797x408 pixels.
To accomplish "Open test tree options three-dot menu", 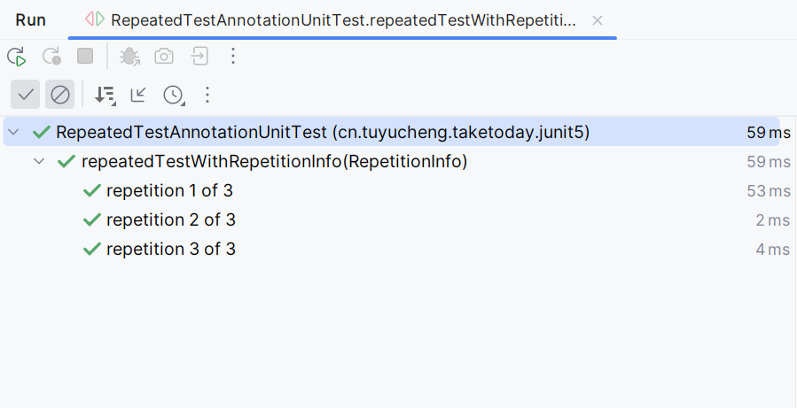I will [207, 95].
